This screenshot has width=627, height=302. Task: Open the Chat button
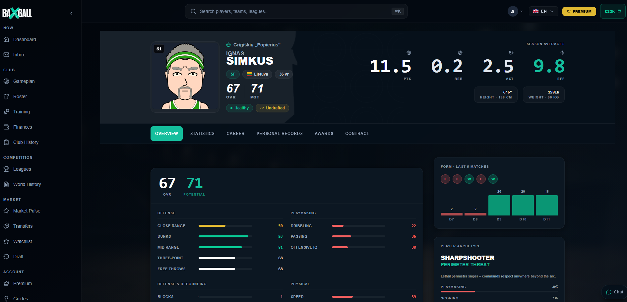614,292
